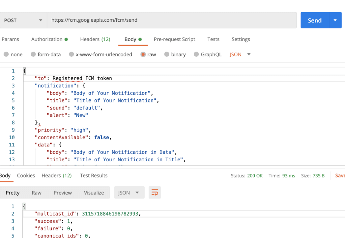Open the Pre-request Script tab
The image size is (345, 238).
click(174, 39)
